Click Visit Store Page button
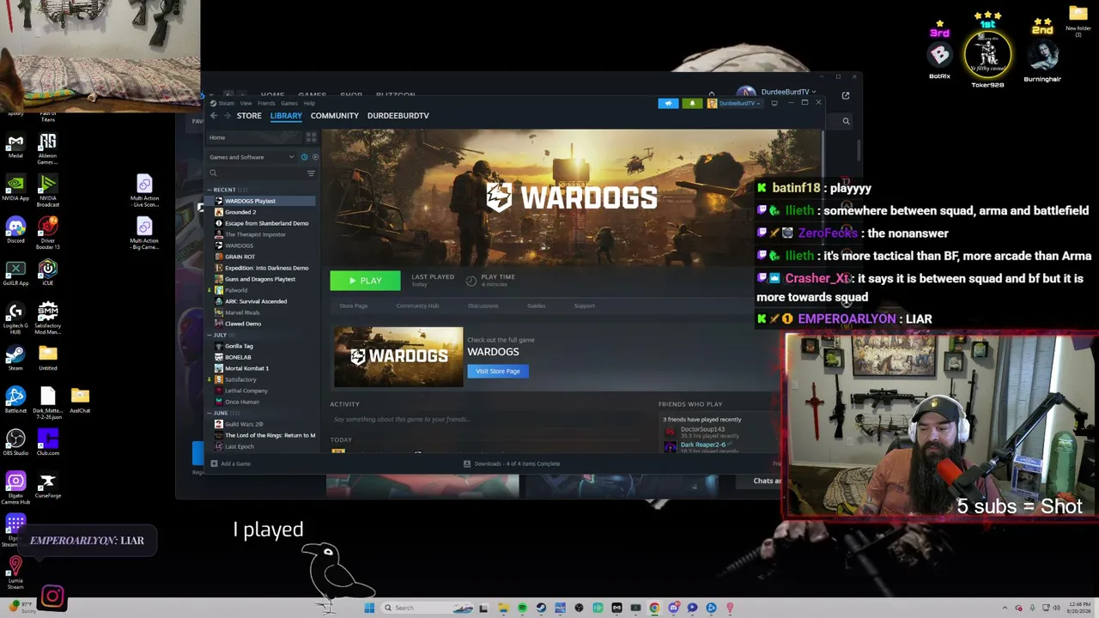The image size is (1099, 618). (x=498, y=371)
